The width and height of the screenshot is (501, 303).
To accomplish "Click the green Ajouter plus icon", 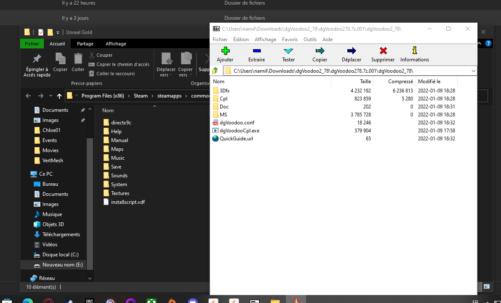I will point(225,51).
